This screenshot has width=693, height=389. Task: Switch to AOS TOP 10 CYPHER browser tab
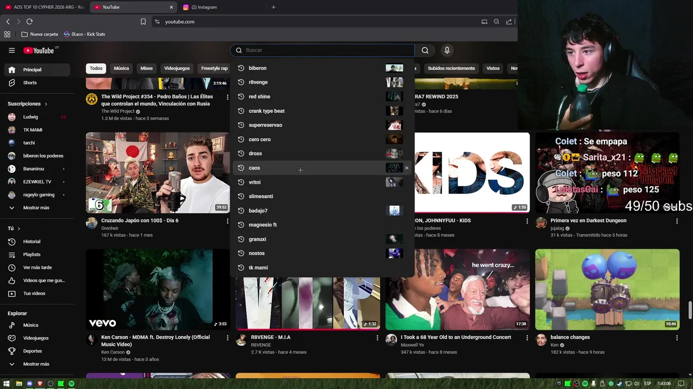click(44, 7)
